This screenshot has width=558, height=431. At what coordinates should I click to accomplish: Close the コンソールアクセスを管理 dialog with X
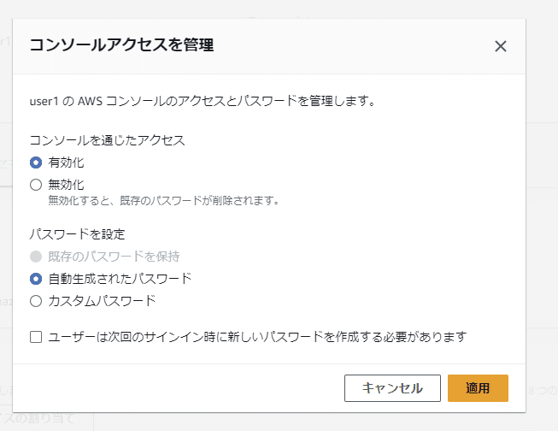pos(501,46)
